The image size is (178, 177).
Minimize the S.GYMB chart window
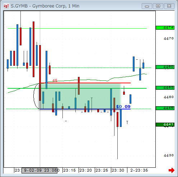[x=147, y=6]
